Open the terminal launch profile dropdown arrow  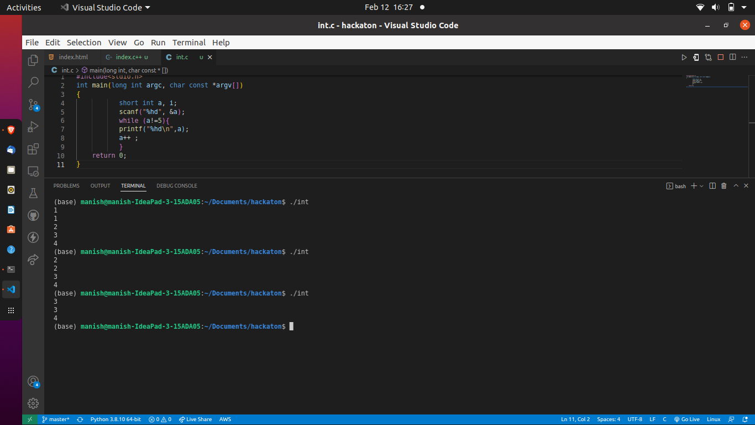(x=701, y=186)
